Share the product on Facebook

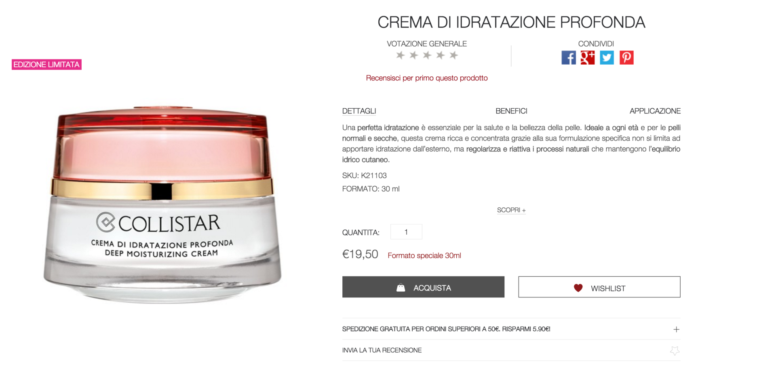click(x=568, y=58)
